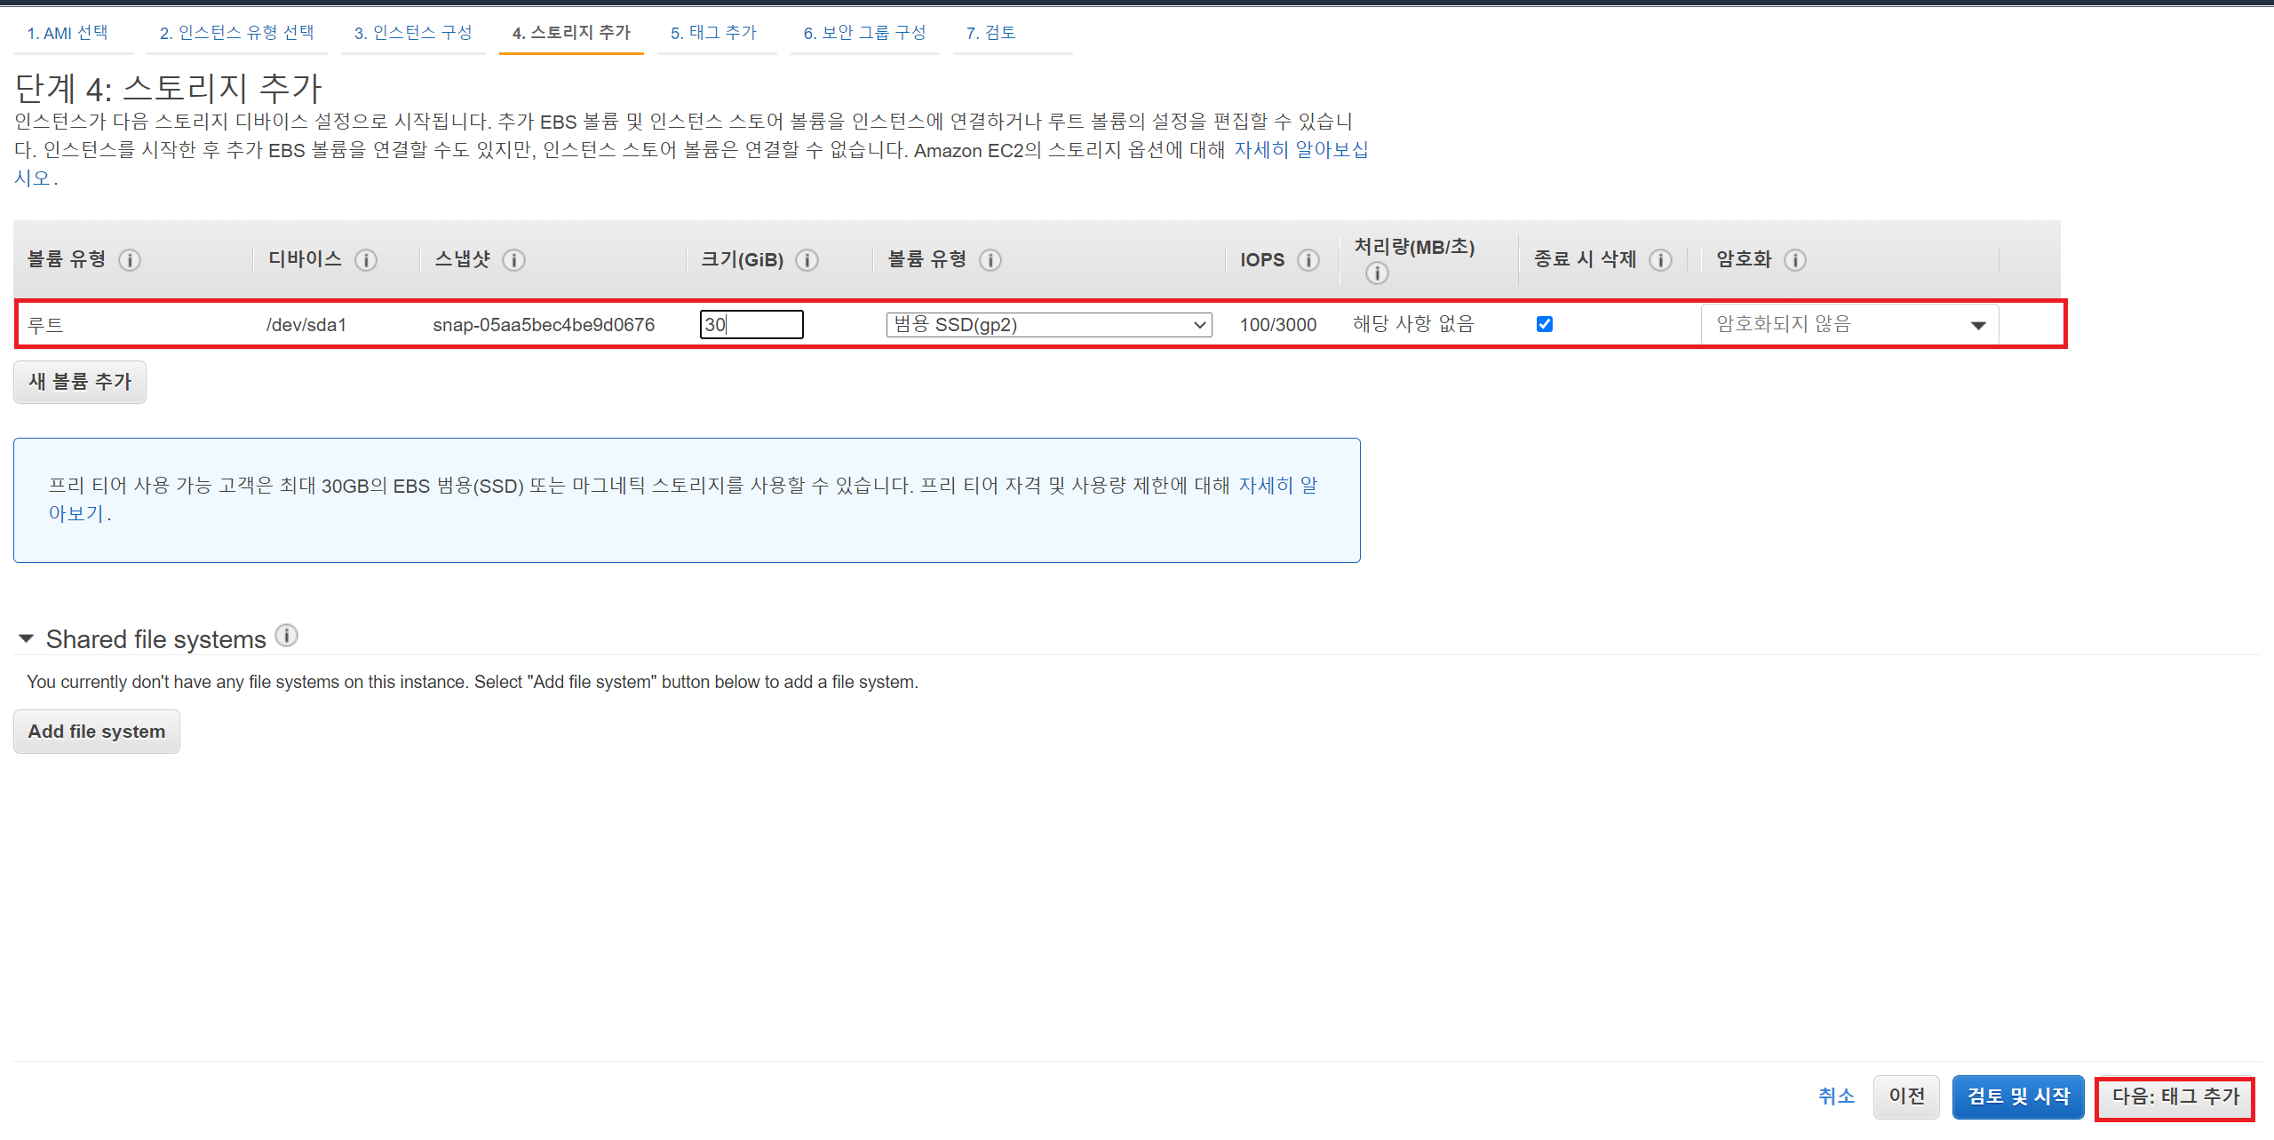This screenshot has height=1140, width=2274.
Task: Click 다음: 태그 추가 button
Action: [x=2175, y=1097]
